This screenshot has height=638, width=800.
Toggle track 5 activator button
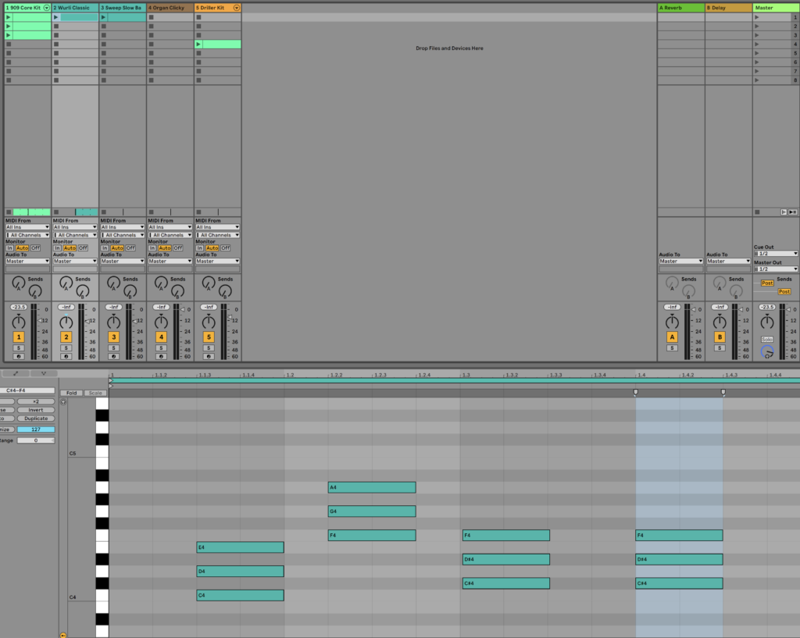(208, 337)
